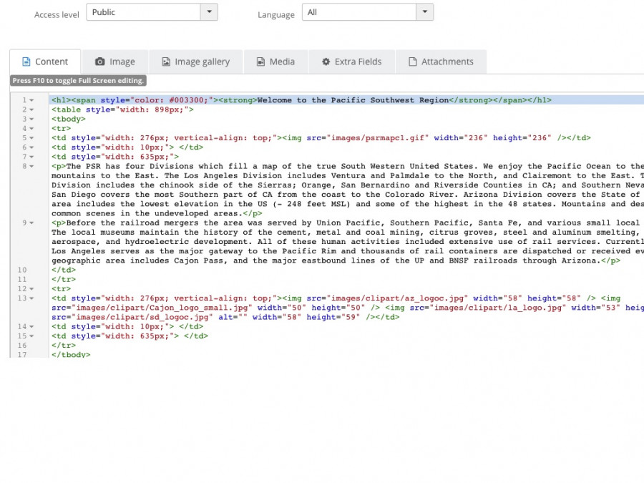Click the document icon on Content tab
The width and height of the screenshot is (644, 483).
(26, 62)
